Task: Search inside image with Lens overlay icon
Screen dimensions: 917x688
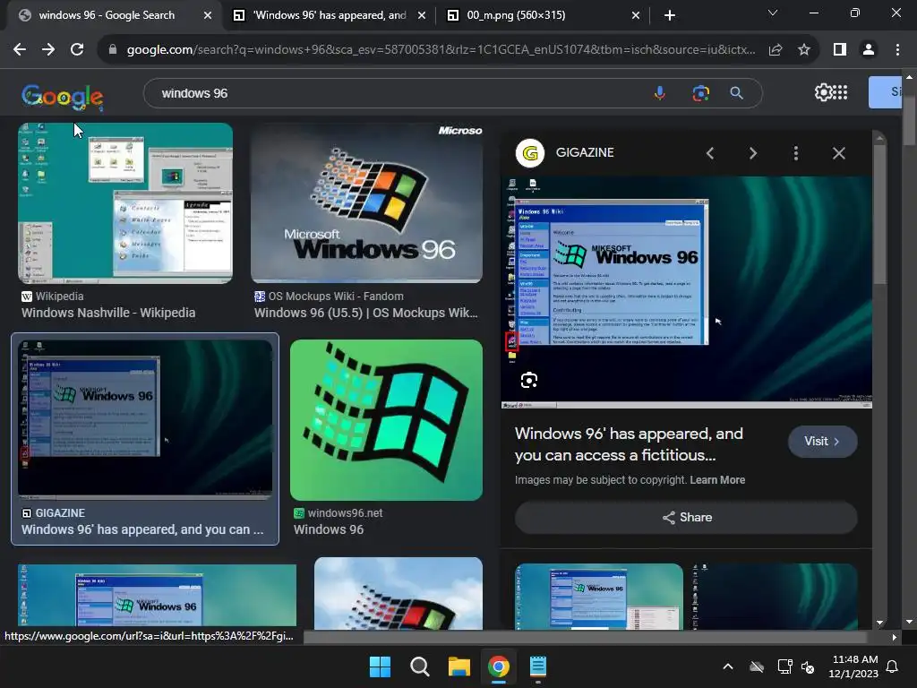Action: [529, 380]
